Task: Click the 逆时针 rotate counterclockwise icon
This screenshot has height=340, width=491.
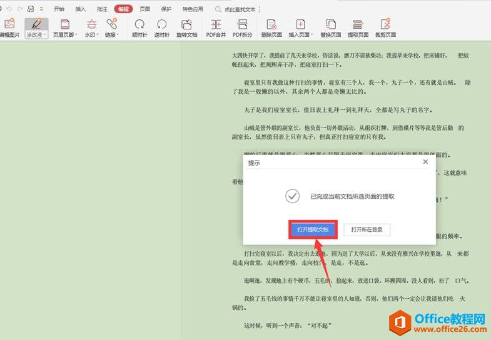Action: 162,28
